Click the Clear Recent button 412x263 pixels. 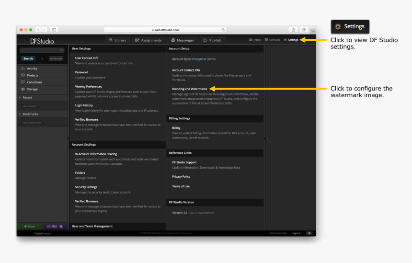[x=30, y=106]
